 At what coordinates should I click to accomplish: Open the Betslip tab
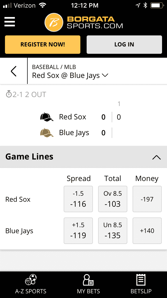click(141, 284)
